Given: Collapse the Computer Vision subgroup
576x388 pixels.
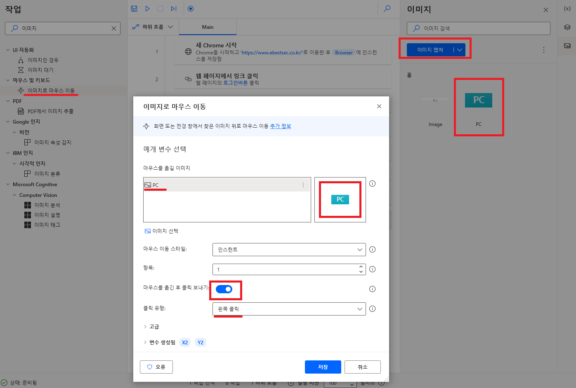Looking at the screenshot, I should 14,195.
